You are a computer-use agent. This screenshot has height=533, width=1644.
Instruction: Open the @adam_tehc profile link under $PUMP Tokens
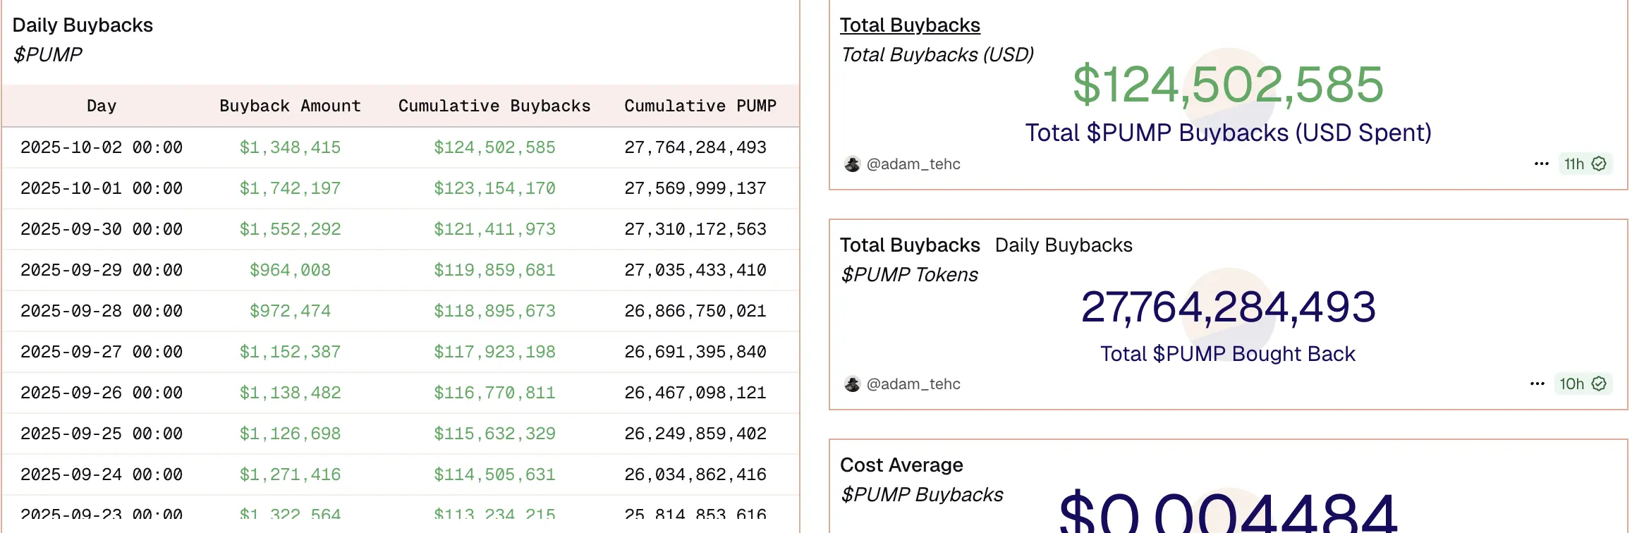913,384
